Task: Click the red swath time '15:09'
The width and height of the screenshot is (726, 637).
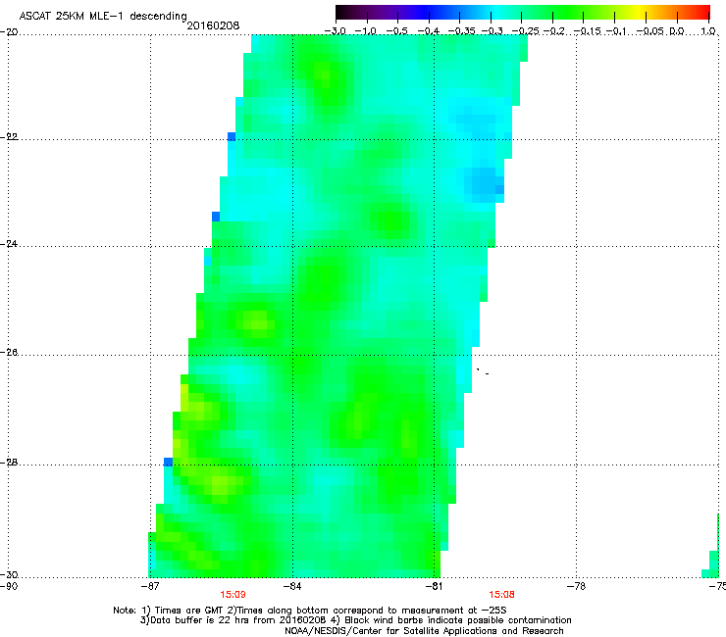Action: pos(233,595)
